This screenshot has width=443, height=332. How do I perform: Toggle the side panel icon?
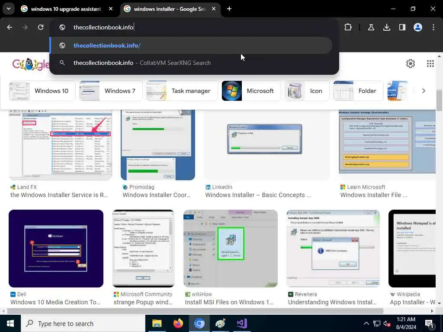point(402,27)
